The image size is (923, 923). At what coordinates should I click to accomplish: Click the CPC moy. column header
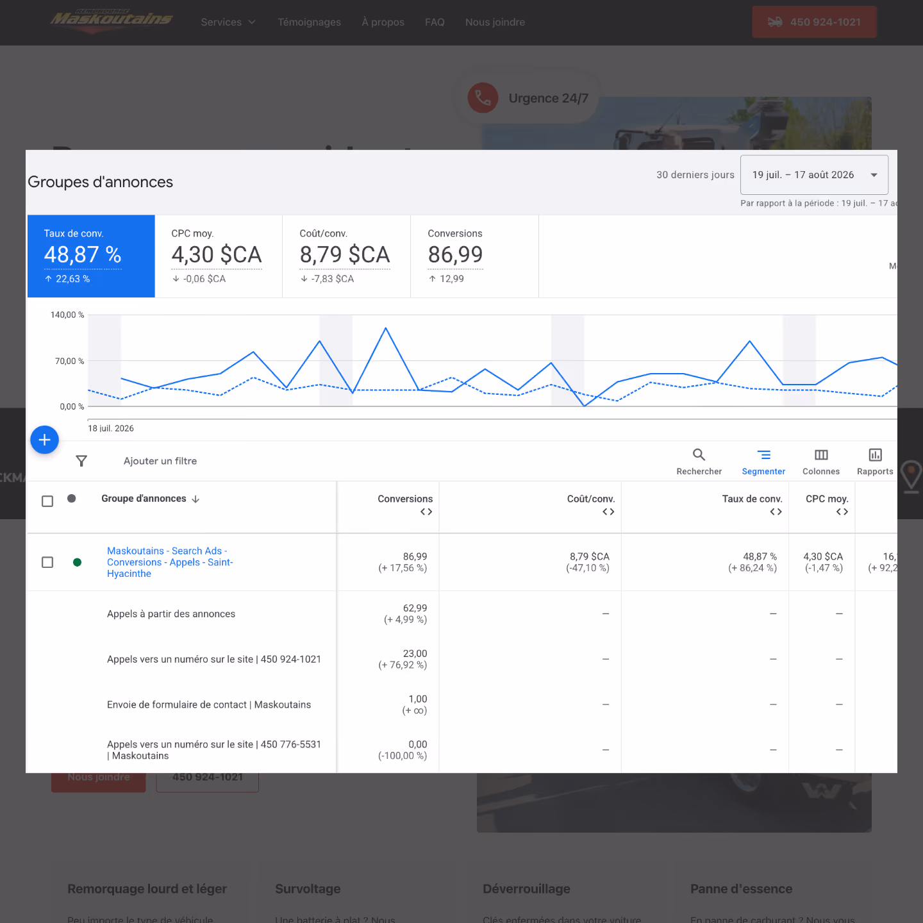pyautogui.click(x=827, y=499)
